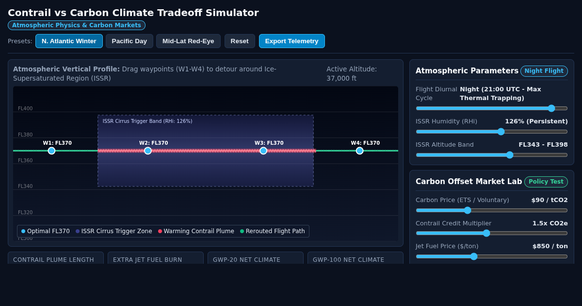Screen dimensions: 582x306
Task: Click the 1.5x CO2e multiplier value
Action: tap(550, 223)
